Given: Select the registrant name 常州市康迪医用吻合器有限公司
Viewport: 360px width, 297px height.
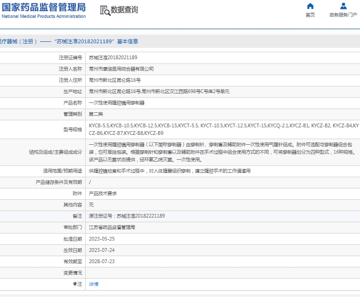Looking at the screenshot, I should 121,69.
